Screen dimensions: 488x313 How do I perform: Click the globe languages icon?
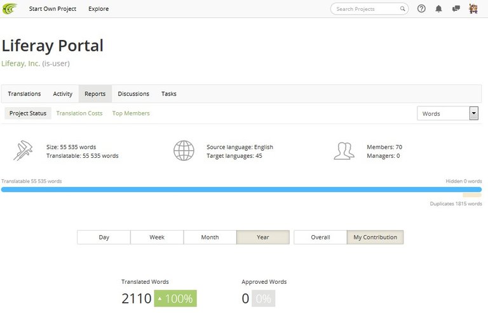click(x=184, y=151)
